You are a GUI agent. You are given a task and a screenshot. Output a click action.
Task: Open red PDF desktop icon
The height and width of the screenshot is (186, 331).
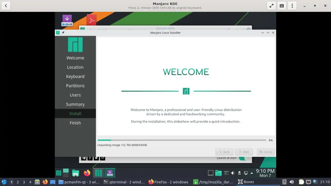[92, 20]
